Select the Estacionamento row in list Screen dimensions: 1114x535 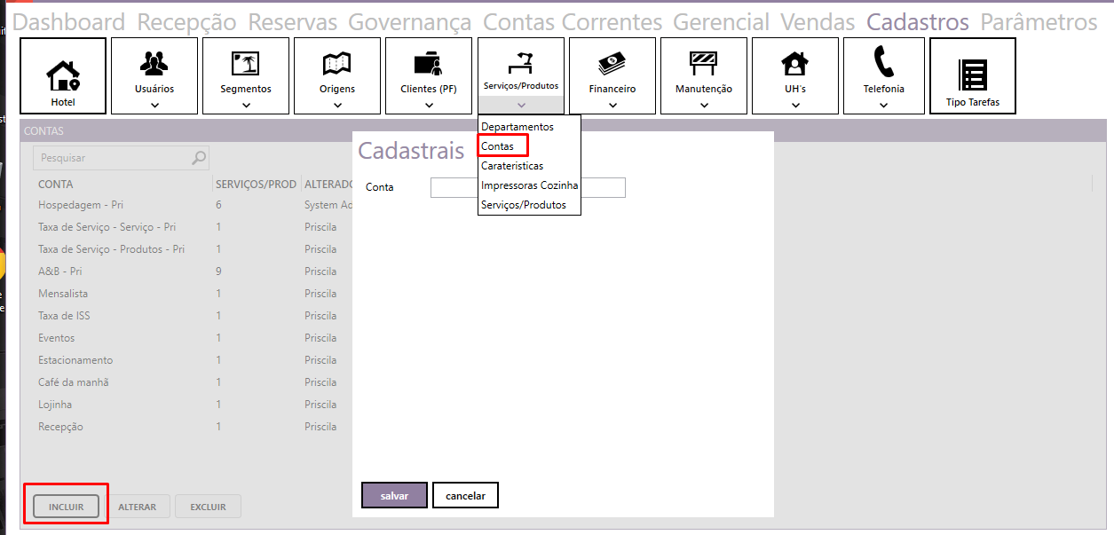[x=75, y=360]
